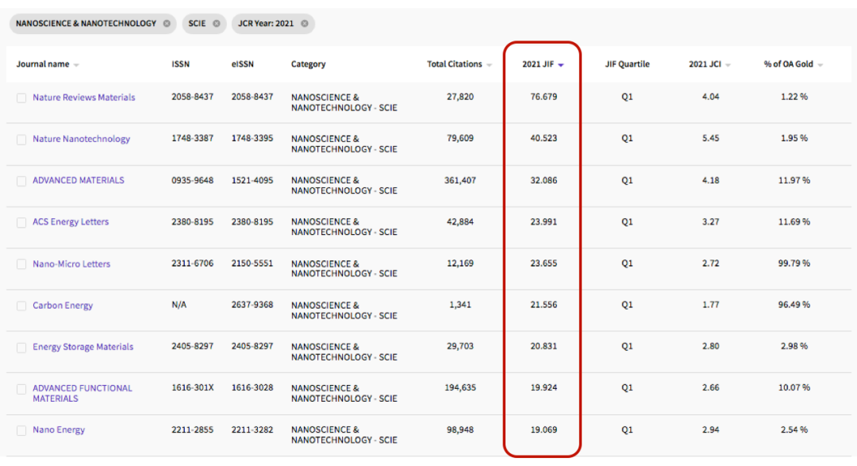Click the Total Citations header label
The height and width of the screenshot is (466, 857).
(454, 64)
